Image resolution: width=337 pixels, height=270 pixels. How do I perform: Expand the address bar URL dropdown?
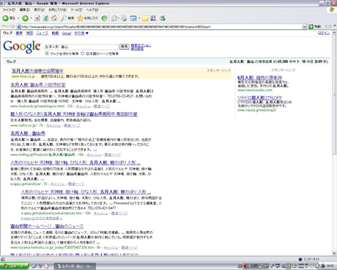pos(304,26)
